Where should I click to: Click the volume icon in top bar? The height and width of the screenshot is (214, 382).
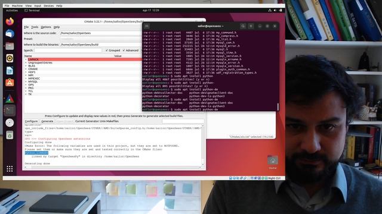pos(275,11)
